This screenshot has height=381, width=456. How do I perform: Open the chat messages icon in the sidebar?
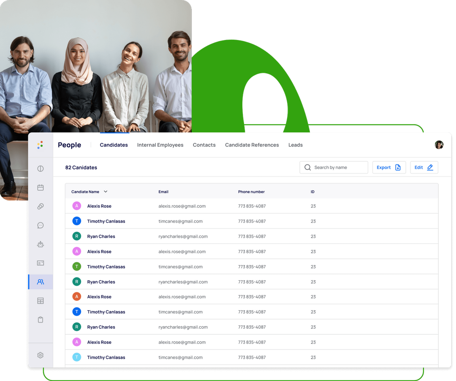point(40,225)
